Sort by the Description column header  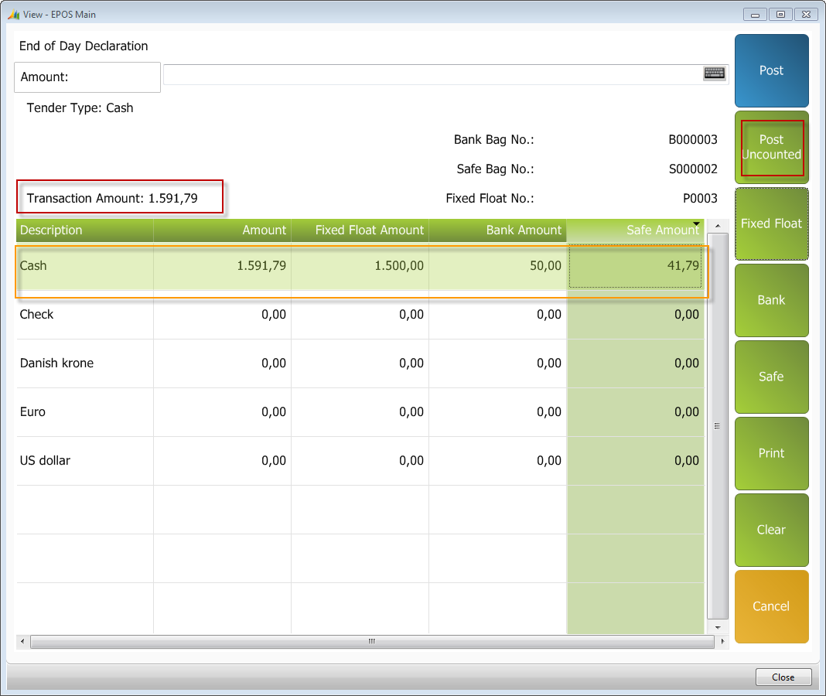coord(84,230)
